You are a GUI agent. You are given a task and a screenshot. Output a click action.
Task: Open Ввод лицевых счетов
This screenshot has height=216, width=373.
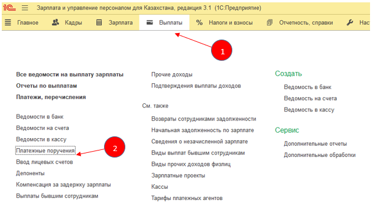[x=44, y=162]
